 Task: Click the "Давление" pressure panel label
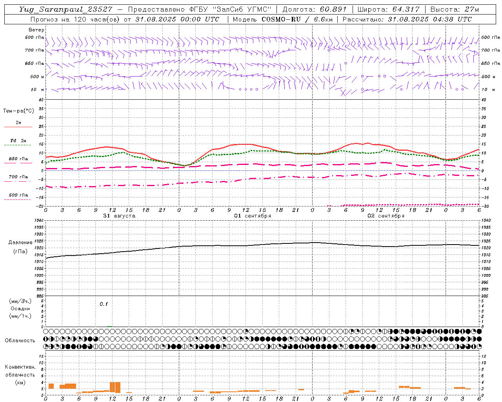point(20,243)
